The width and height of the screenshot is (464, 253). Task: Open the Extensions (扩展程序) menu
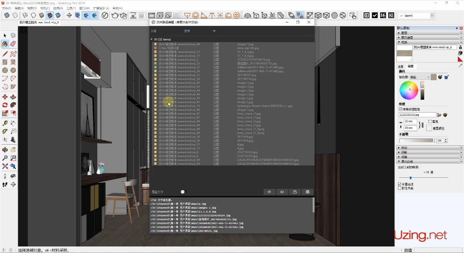[101, 8]
